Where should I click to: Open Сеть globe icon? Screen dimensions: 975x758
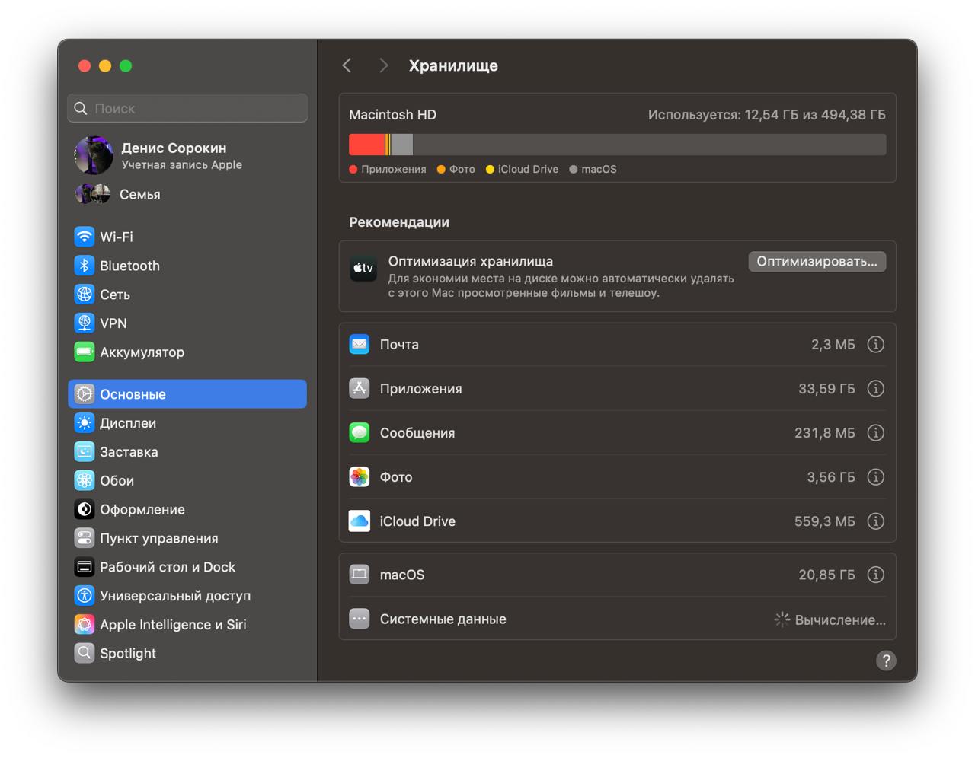[85, 295]
